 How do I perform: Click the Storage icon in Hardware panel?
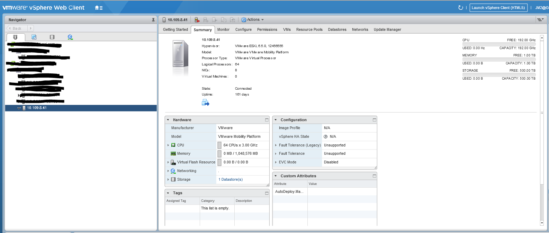[173, 179]
